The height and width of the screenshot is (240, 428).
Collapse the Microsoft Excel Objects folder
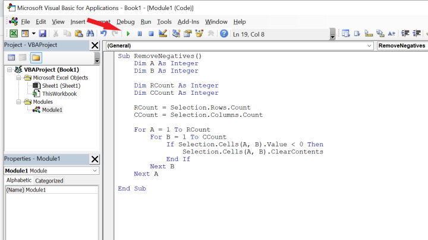click(x=18, y=78)
